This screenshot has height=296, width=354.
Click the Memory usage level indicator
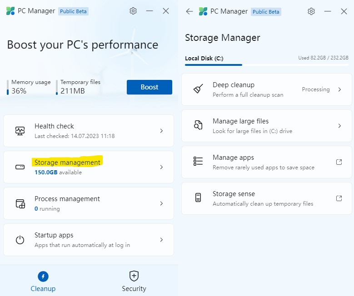pyautogui.click(x=8, y=87)
